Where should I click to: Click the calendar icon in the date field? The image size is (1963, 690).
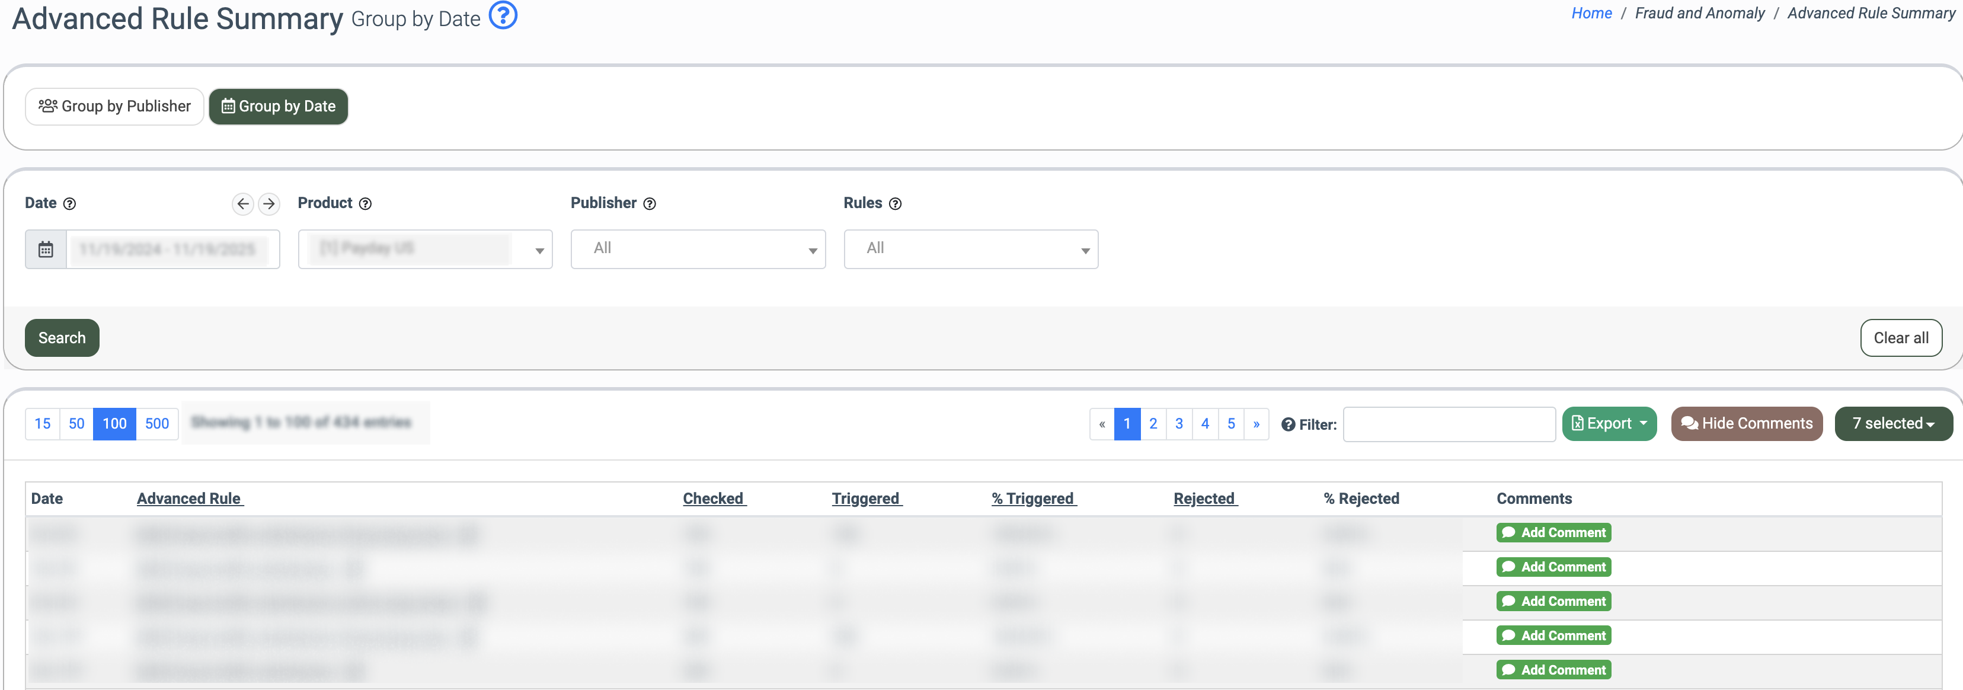(46, 250)
